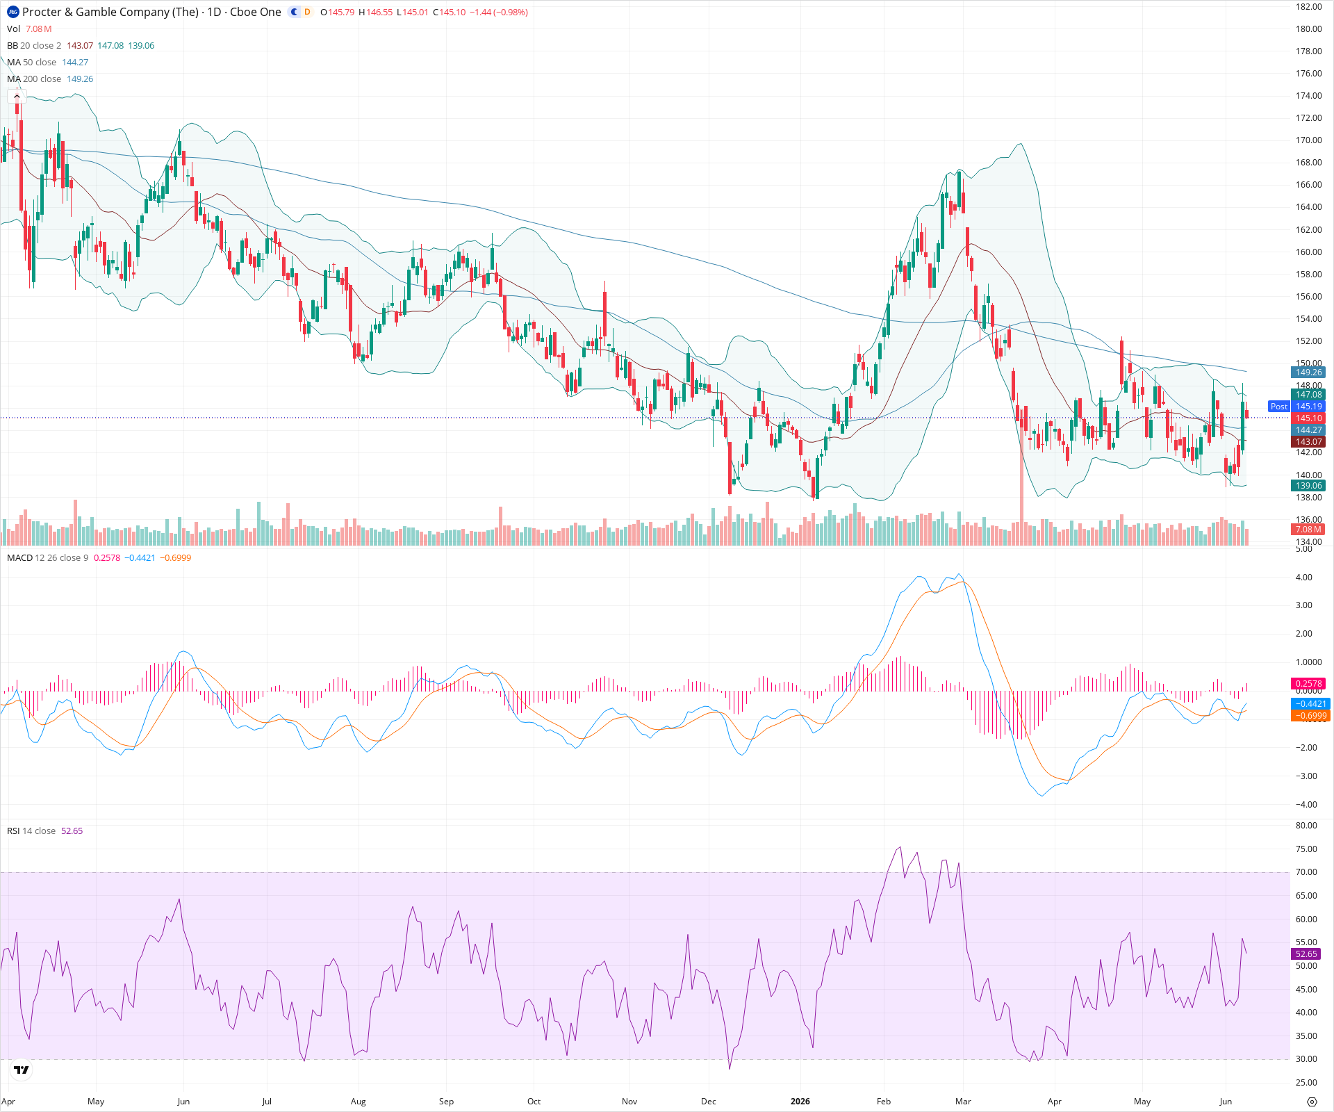Image resolution: width=1334 pixels, height=1112 pixels.
Task: Click the high value H146.55 in the header
Action: pos(376,13)
